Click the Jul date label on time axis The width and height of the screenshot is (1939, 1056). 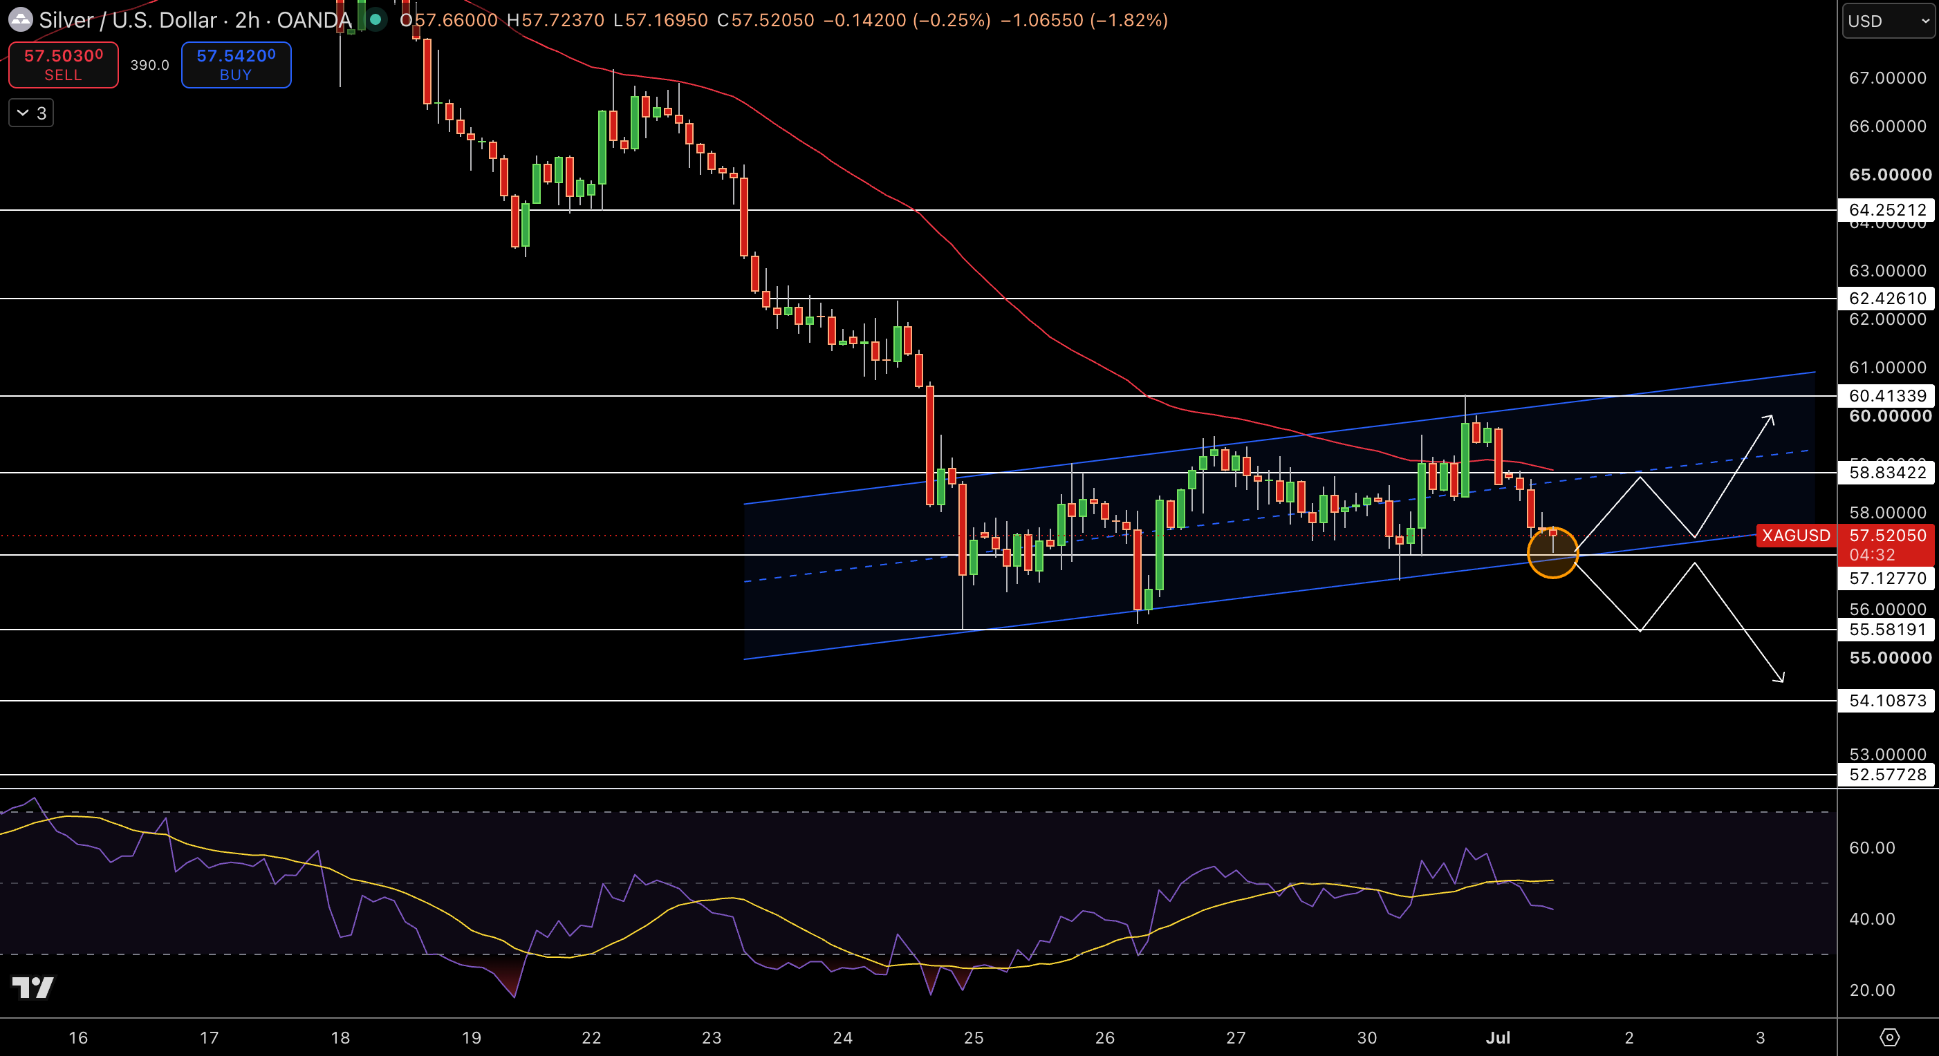click(x=1498, y=1037)
